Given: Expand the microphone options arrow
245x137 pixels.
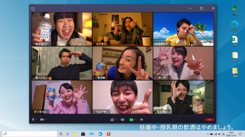Looking at the screenshot, I should [x=36, y=119].
